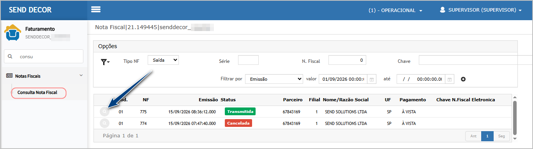Screen dimensions: 533x149
Task: Focus the sidebar search field
Action: [x=44, y=56]
